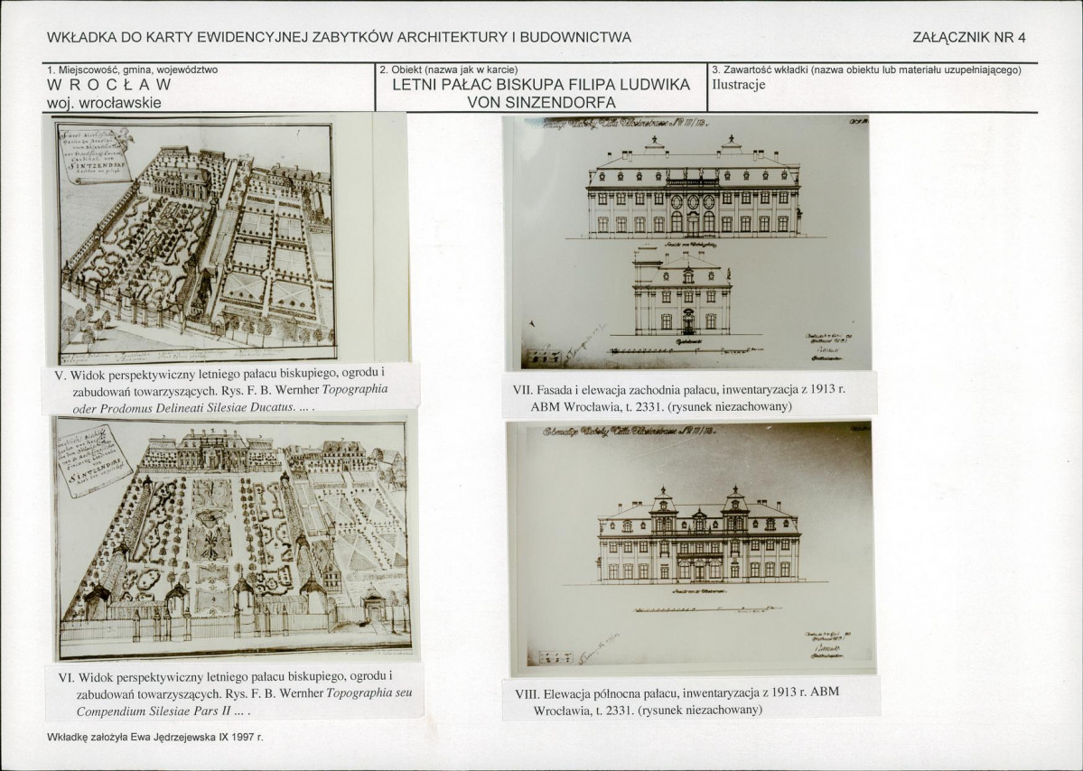The image size is (1083, 771).
Task: Click the small west elevation drawing
Action: coord(682,292)
